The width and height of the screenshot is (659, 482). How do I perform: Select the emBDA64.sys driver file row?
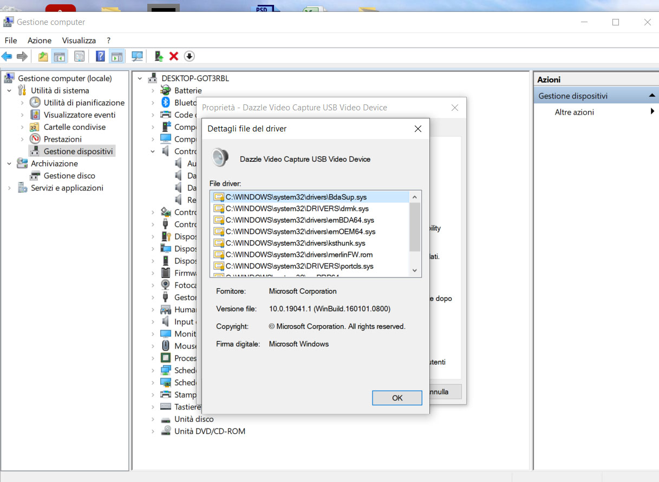310,220
